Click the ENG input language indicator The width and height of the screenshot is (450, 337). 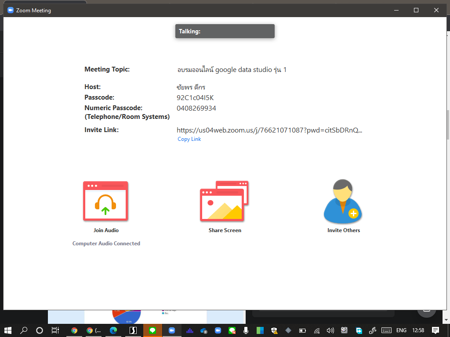[401, 330]
